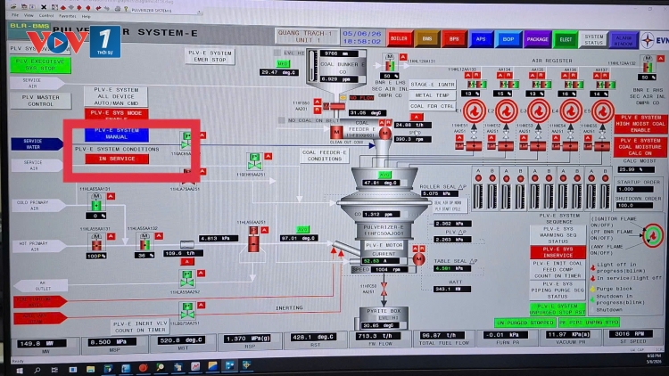Select air register damper AA136
Image resolution: width=669 pixels, height=376 pixels.
574,85
